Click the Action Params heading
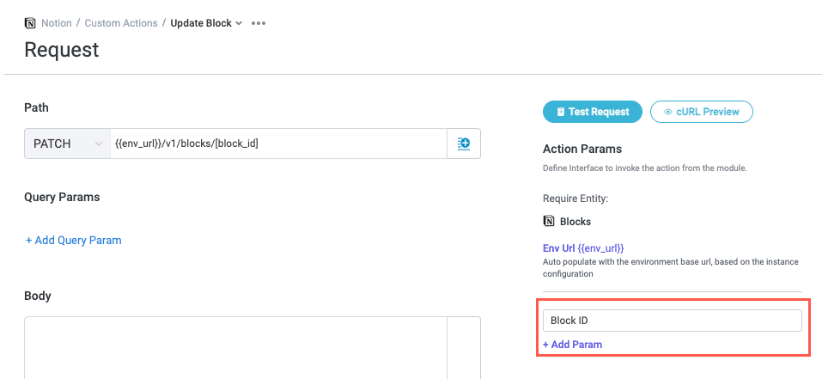Image resolution: width=822 pixels, height=379 pixels. pyautogui.click(x=582, y=149)
